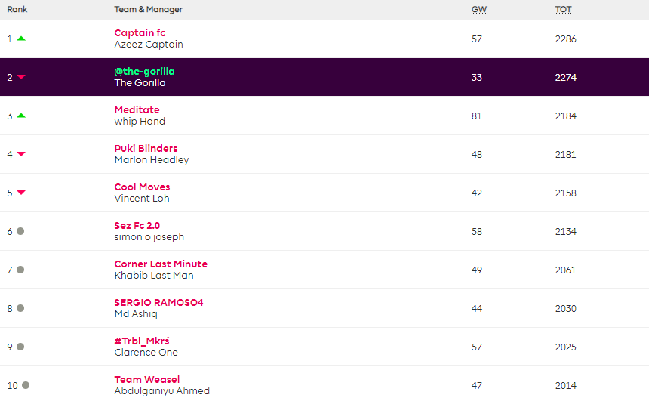Click red down arrow beside rank 5
Viewport: 649px width, 404px height.
[x=21, y=193]
